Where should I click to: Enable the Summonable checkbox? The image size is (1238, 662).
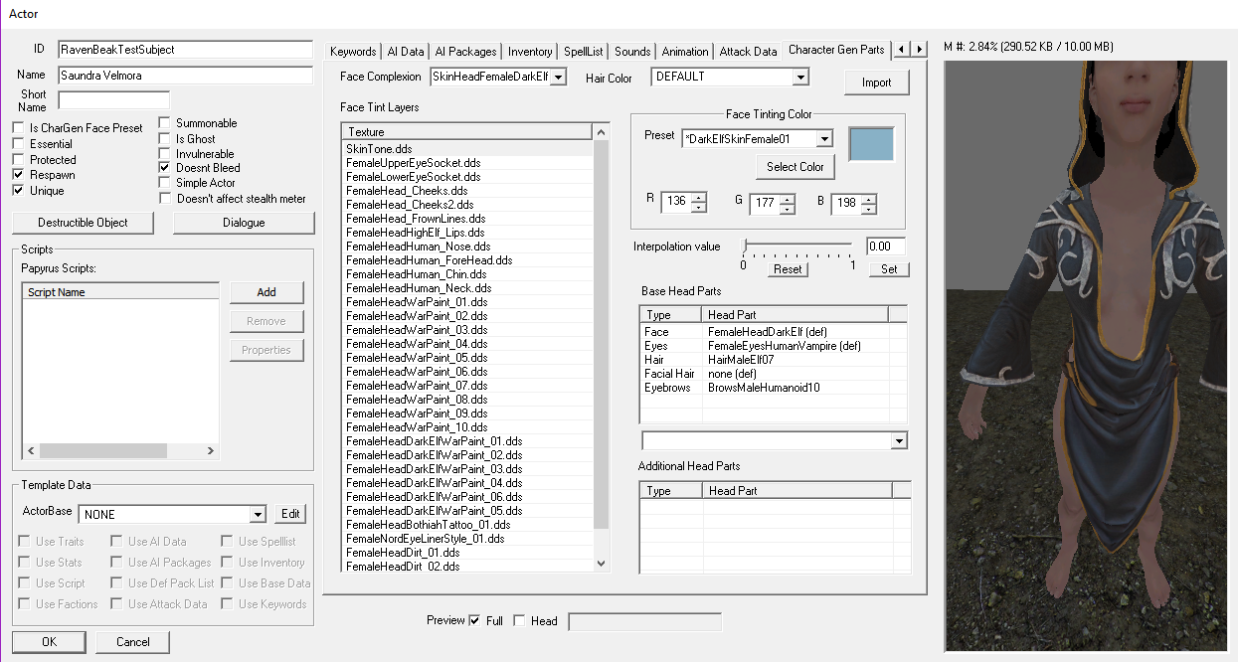(x=165, y=123)
